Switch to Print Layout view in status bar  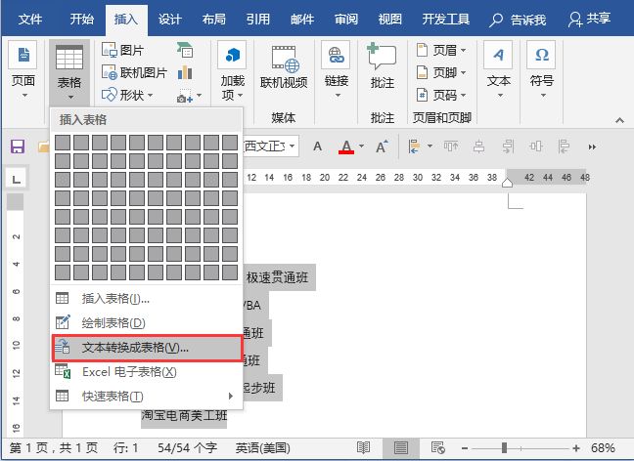click(400, 447)
